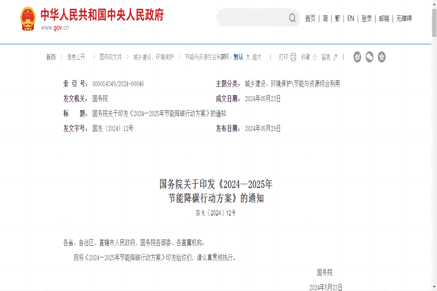Image resolution: width=437 pixels, height=291 pixels.
Task: Click the topic value 城乡建设、环境保护\节能与资源综合利用
Action: pos(293,84)
